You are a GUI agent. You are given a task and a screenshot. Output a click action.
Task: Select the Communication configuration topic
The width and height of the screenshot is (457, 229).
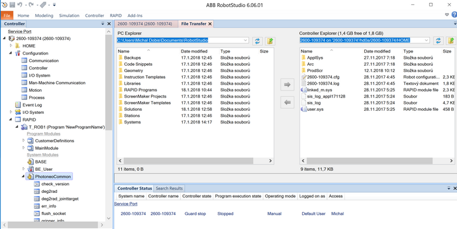(43, 61)
